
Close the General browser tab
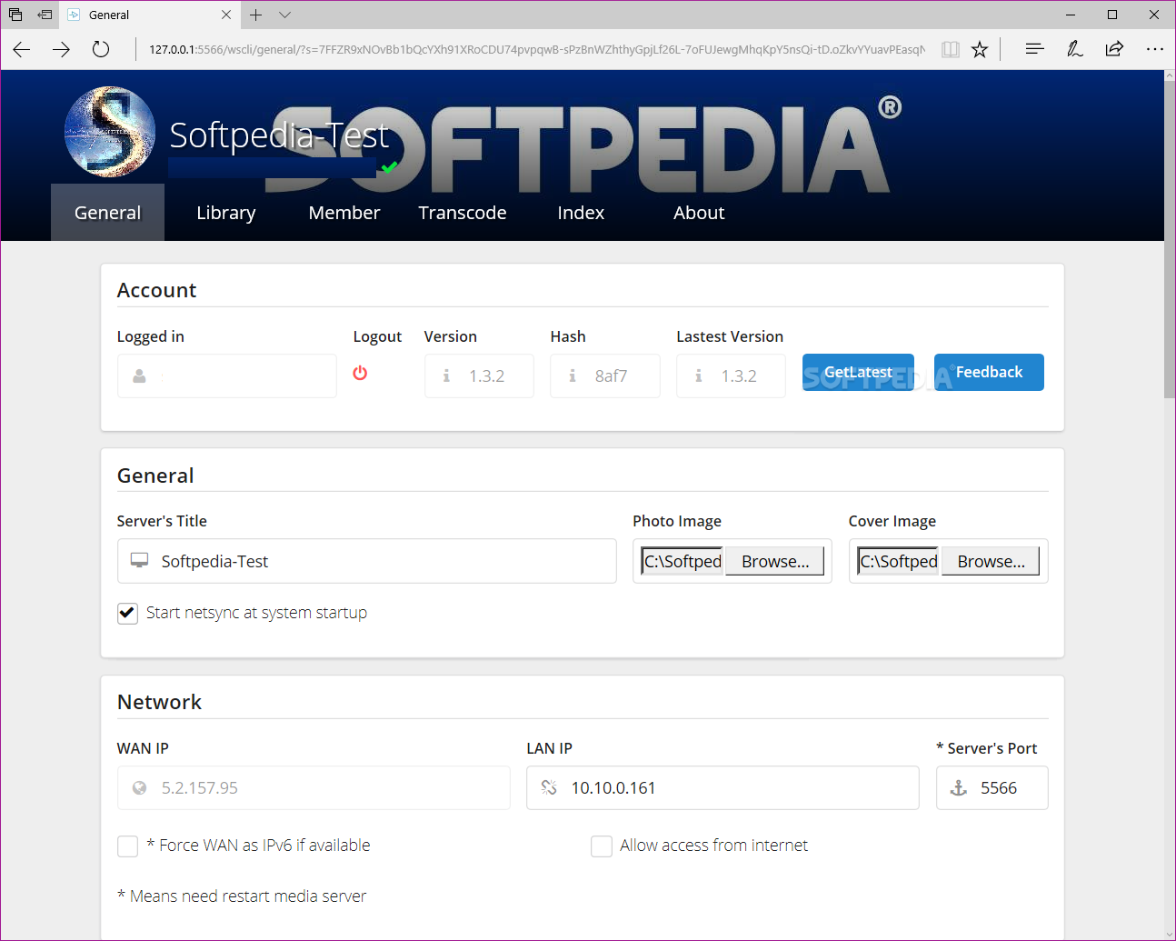[226, 15]
